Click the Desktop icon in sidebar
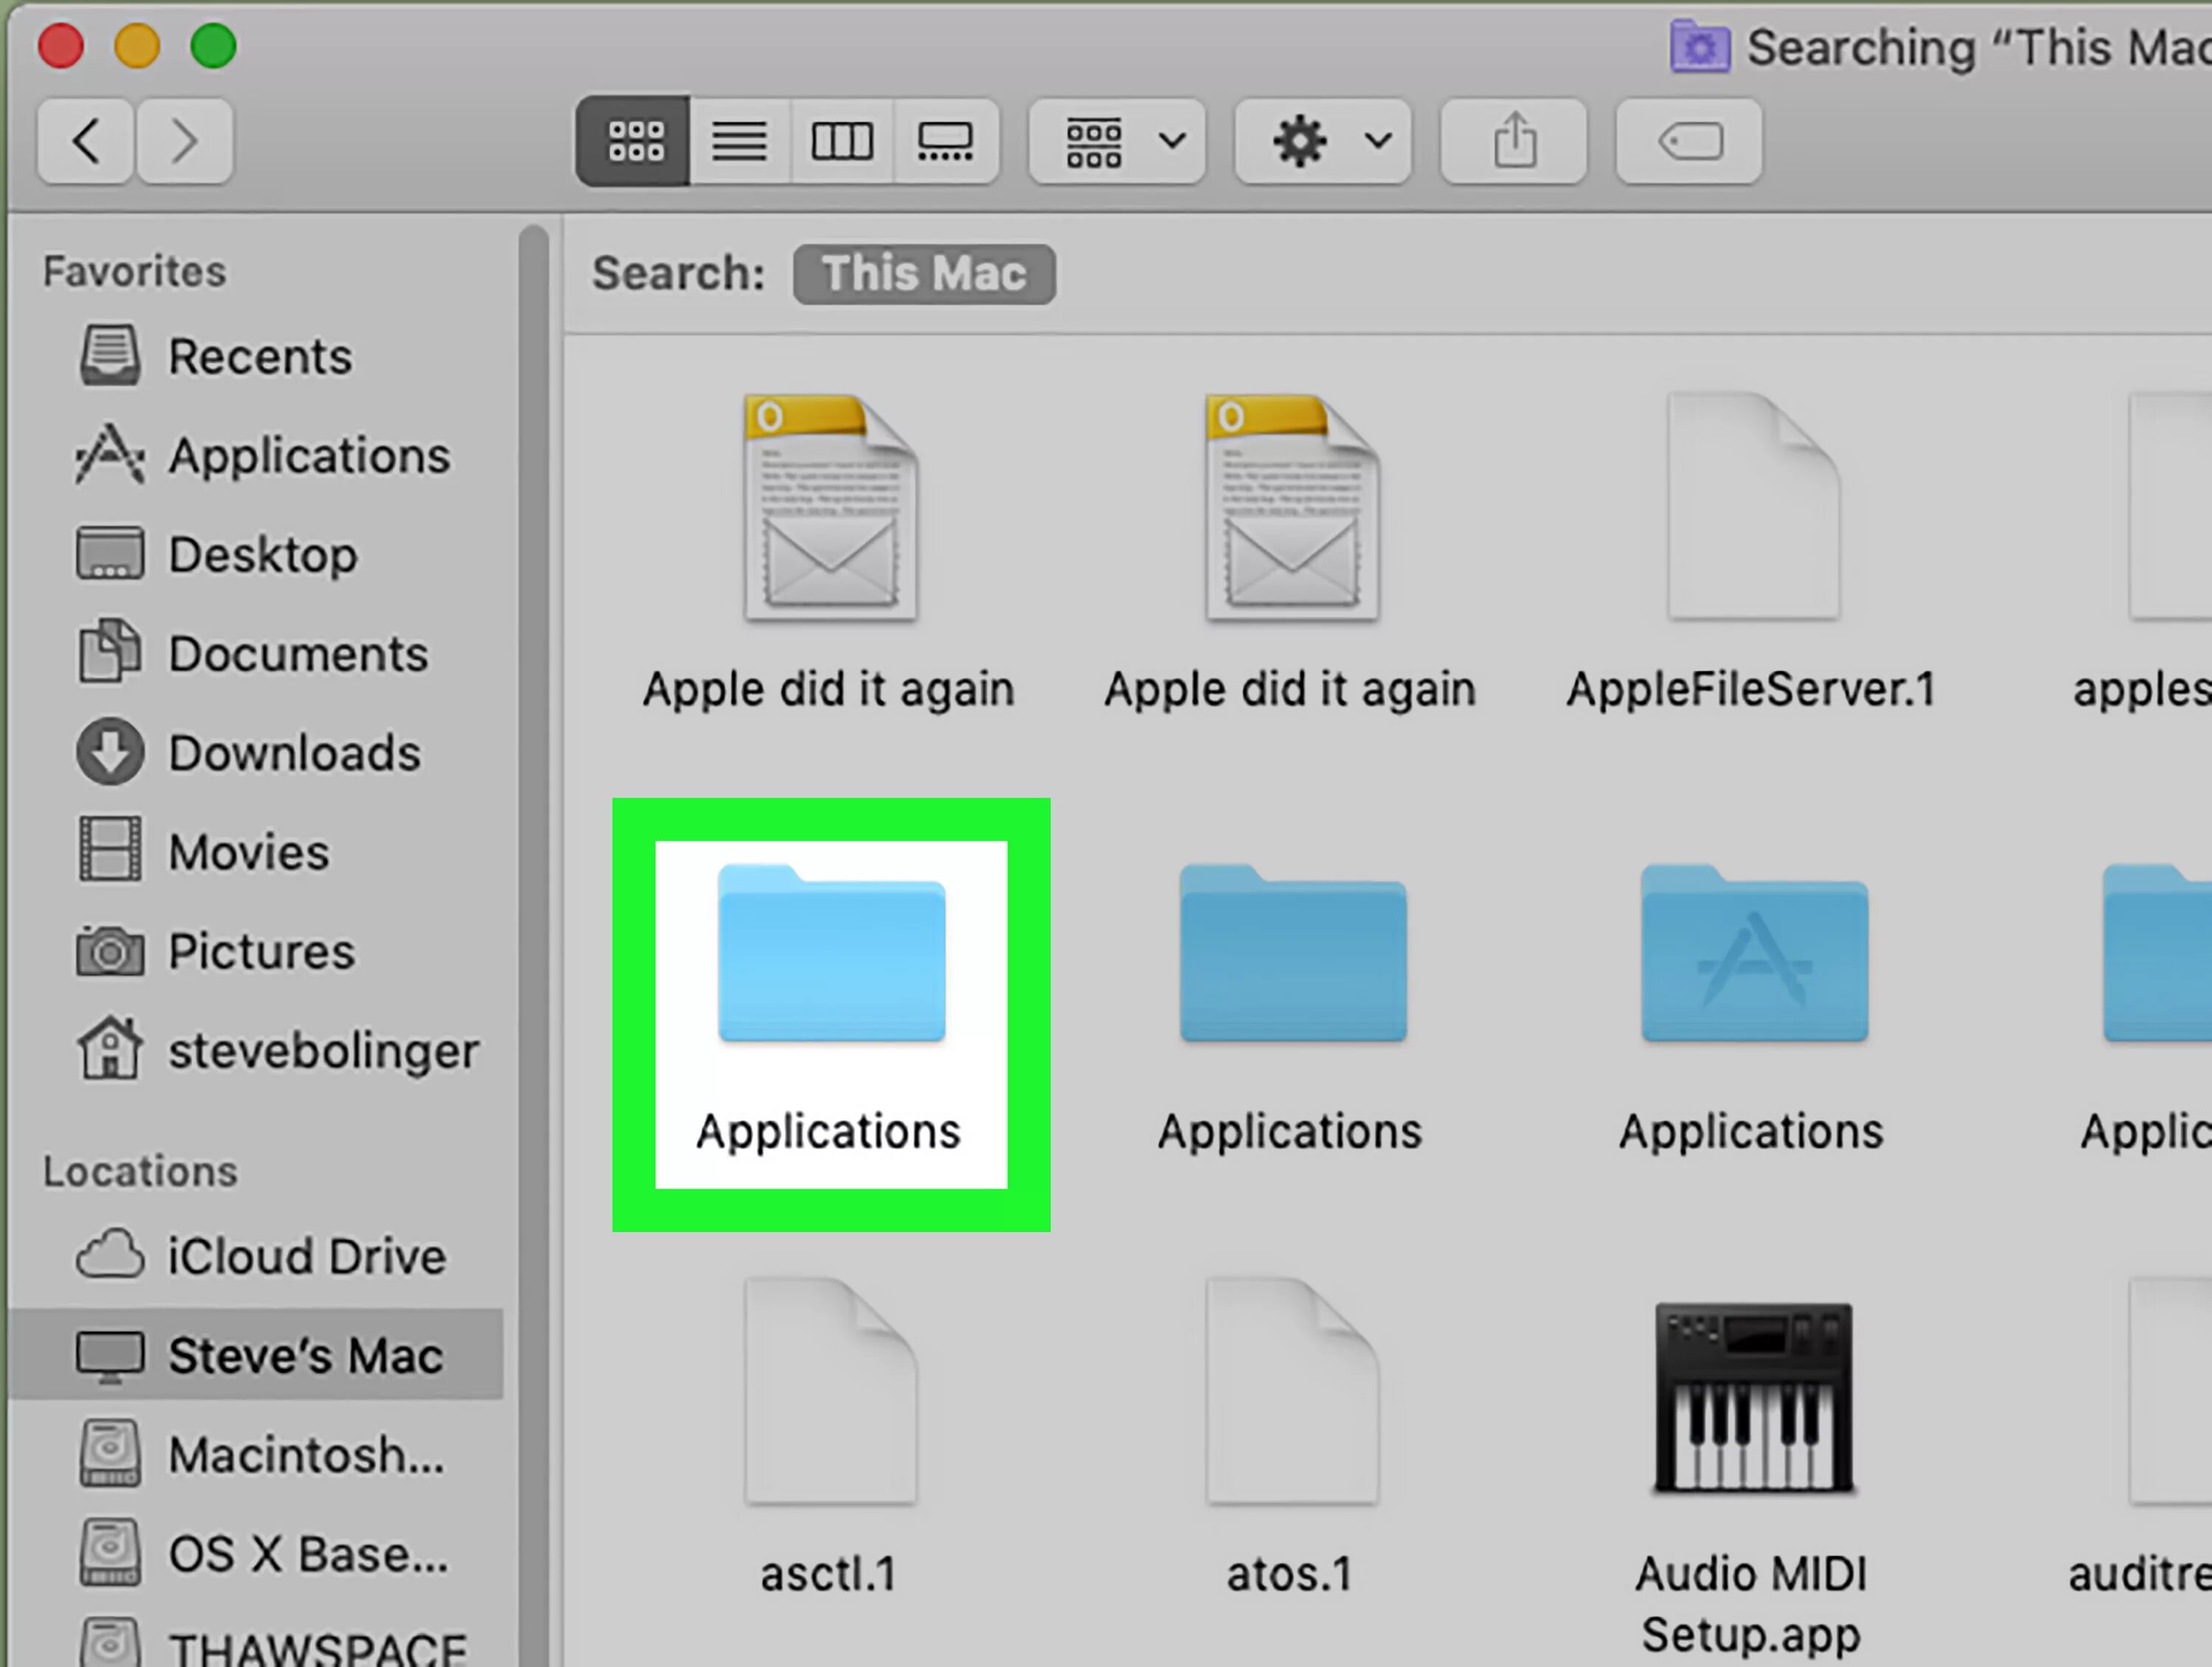The image size is (2212, 1667). coord(110,553)
